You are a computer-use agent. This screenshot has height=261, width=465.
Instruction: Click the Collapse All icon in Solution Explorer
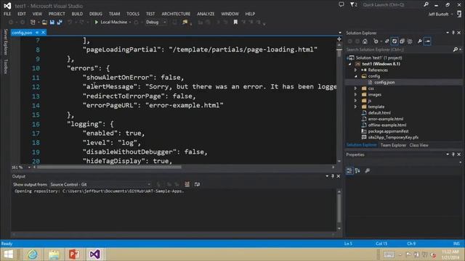point(402,41)
